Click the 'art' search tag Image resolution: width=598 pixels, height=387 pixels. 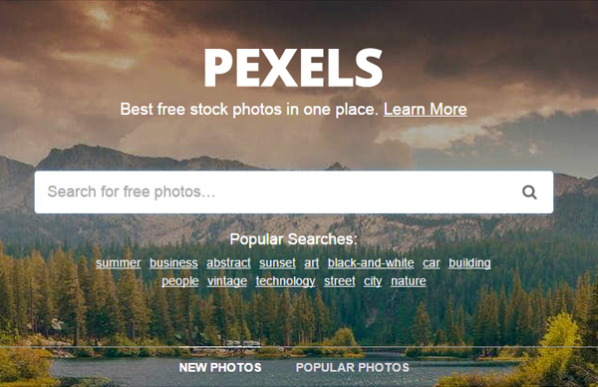pyautogui.click(x=312, y=263)
